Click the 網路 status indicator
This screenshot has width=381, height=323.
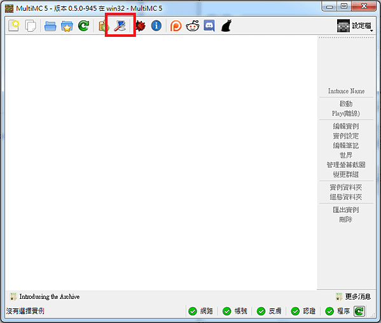201,311
